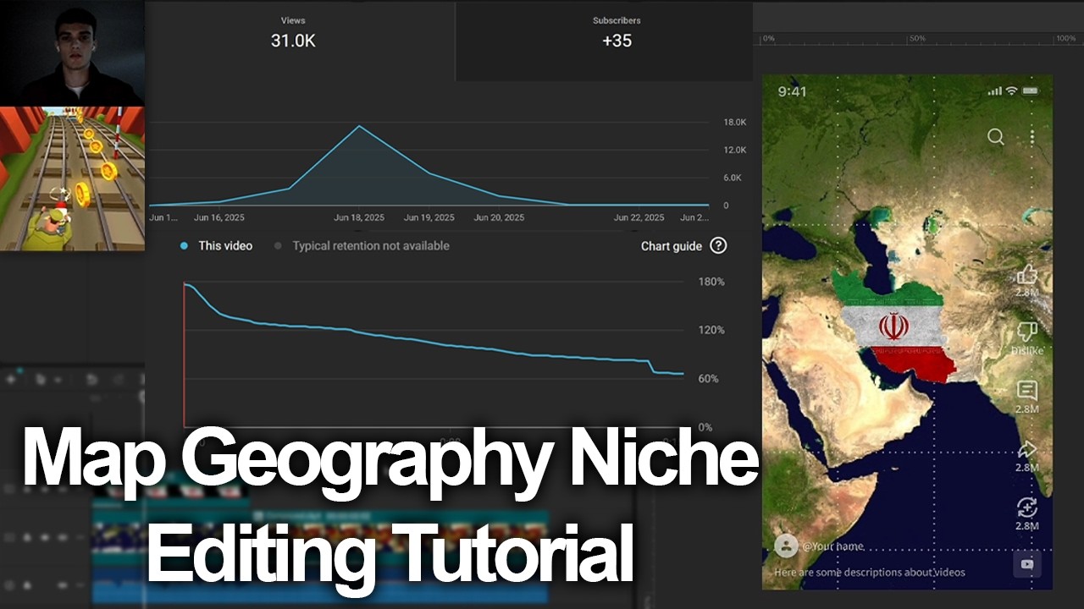This screenshot has height=609, width=1084.
Task: Click the 9:41 clock in phone status bar
Action: (793, 91)
